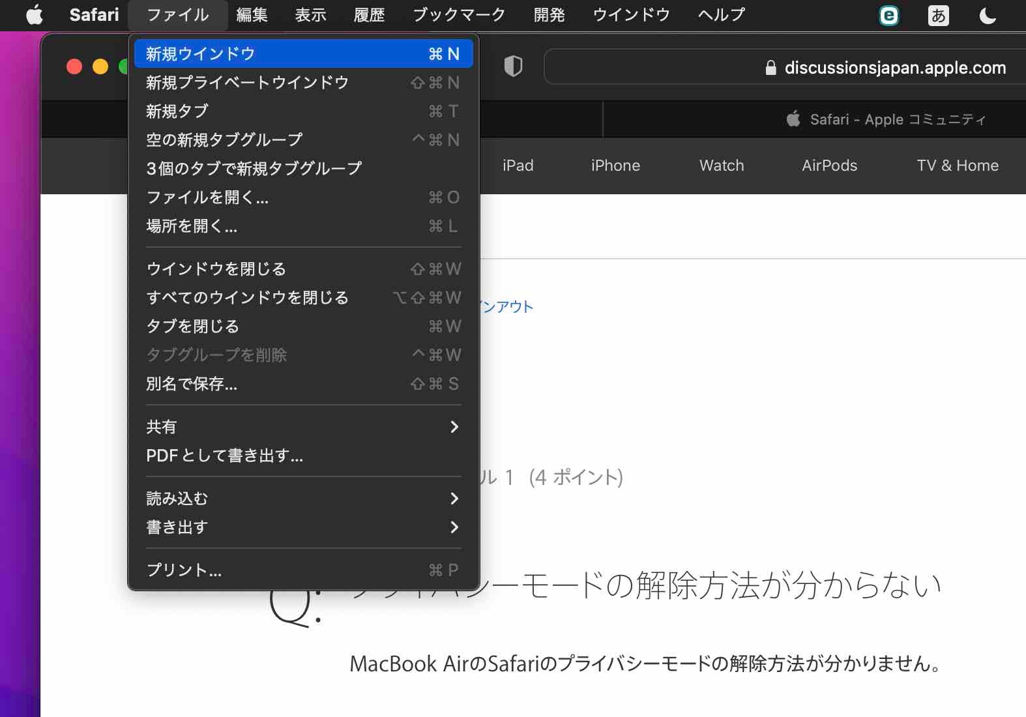Image resolution: width=1026 pixels, height=717 pixels.
Task: Expand the 読み込む submenu arrow
Action: 454,498
